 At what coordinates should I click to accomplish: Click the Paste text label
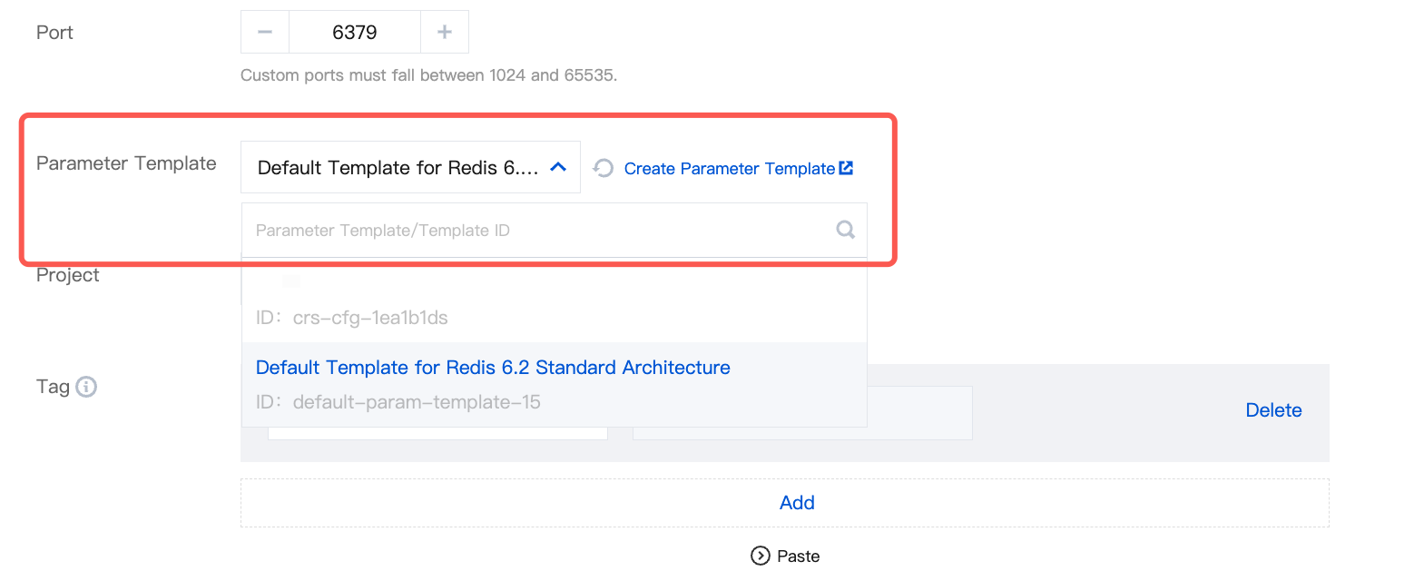[799, 556]
